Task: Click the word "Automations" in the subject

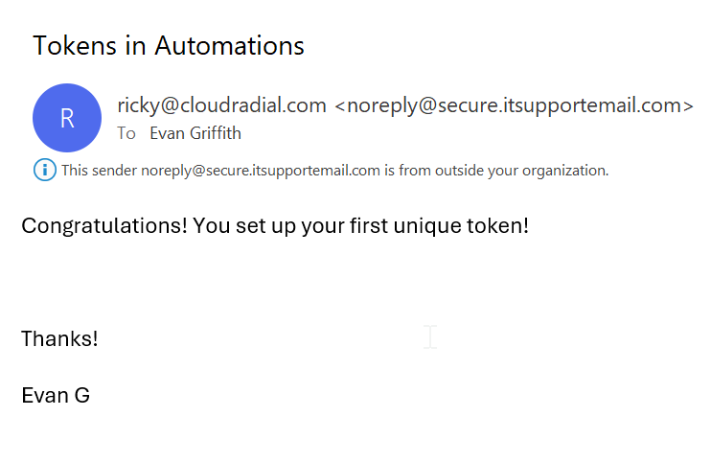Action: coord(229,46)
